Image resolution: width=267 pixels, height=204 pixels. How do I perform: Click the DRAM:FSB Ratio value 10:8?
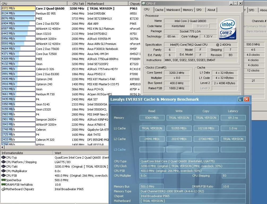click(x=234, y=186)
